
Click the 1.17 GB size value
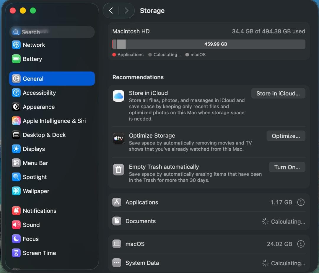(x=281, y=202)
